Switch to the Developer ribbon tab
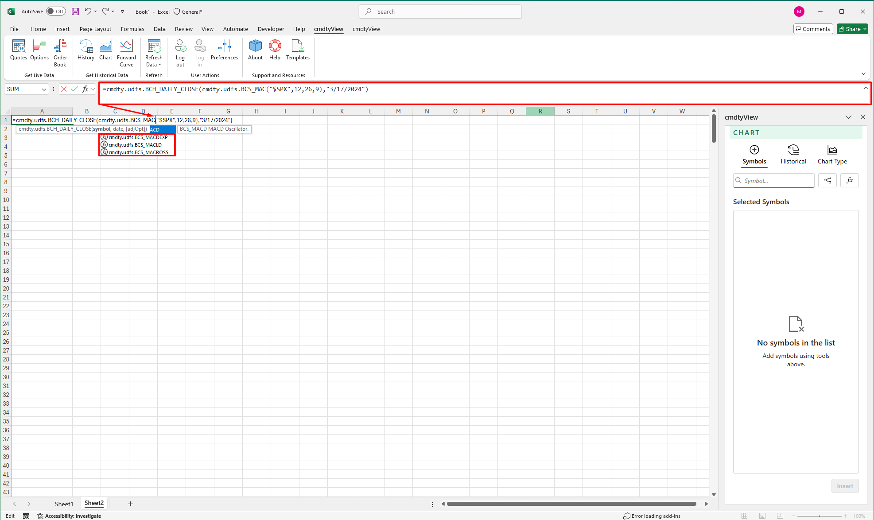Viewport: 874px width, 520px height. 271,29
